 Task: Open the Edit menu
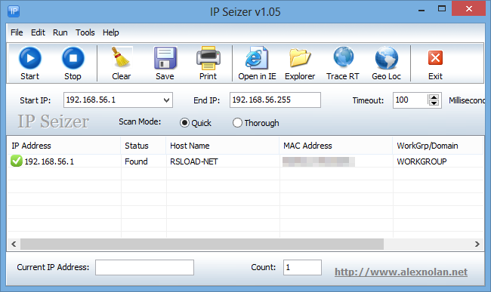38,32
